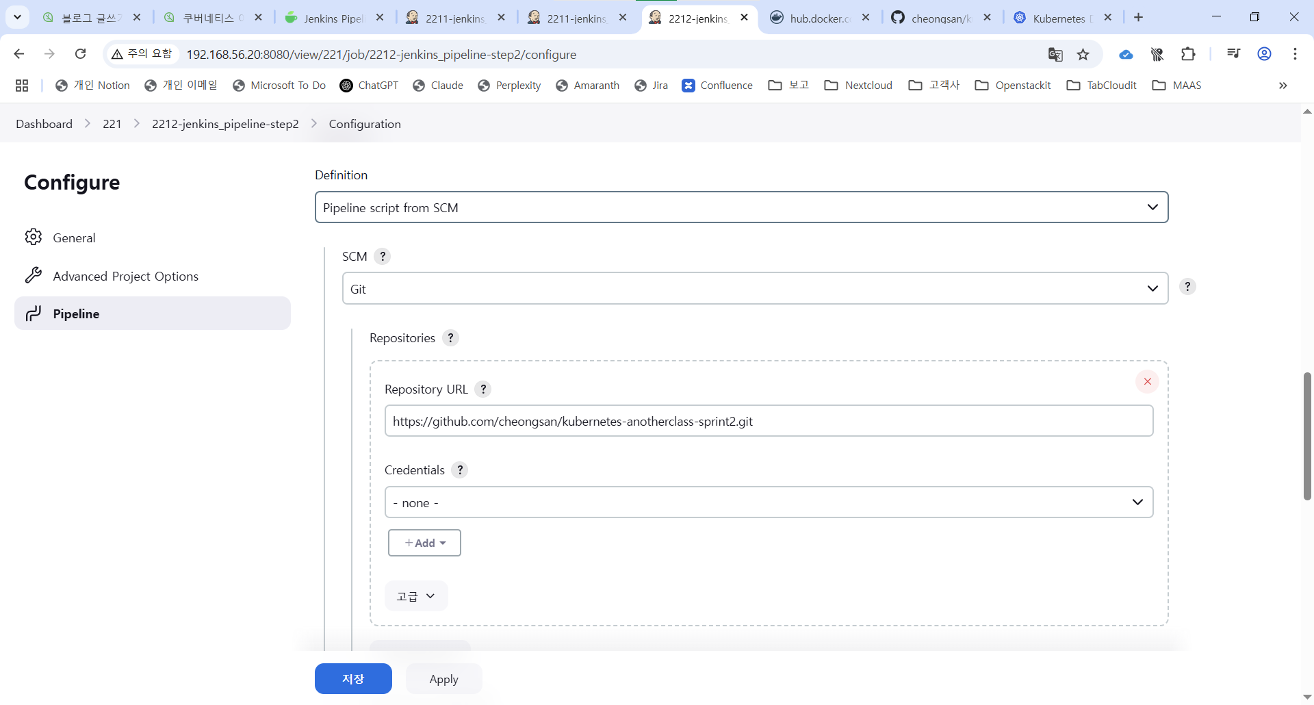Click the Google Translate icon in address bar
This screenshot has height=705, width=1314.
pyautogui.click(x=1055, y=55)
